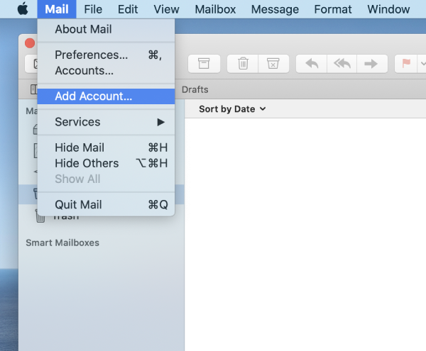Click the Reply All double-arrow icon
This screenshot has height=351, width=426.
tap(342, 63)
